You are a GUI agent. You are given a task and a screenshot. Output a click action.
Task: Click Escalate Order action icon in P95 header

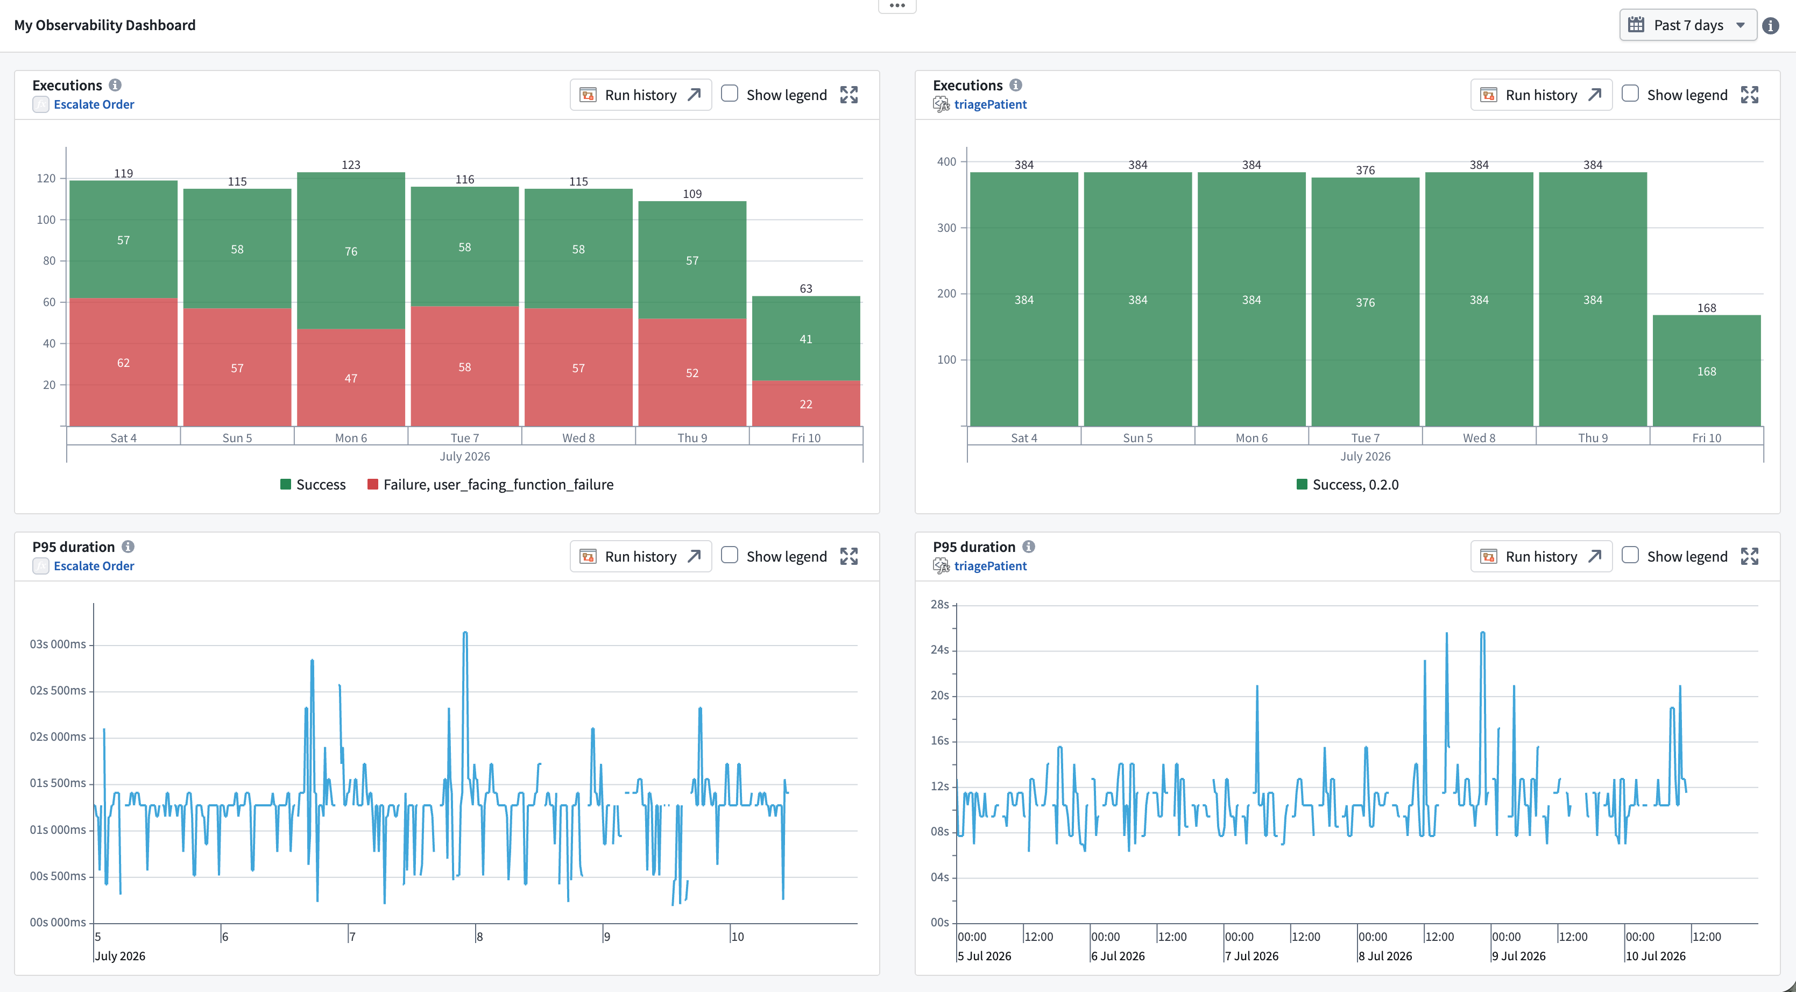(x=40, y=566)
